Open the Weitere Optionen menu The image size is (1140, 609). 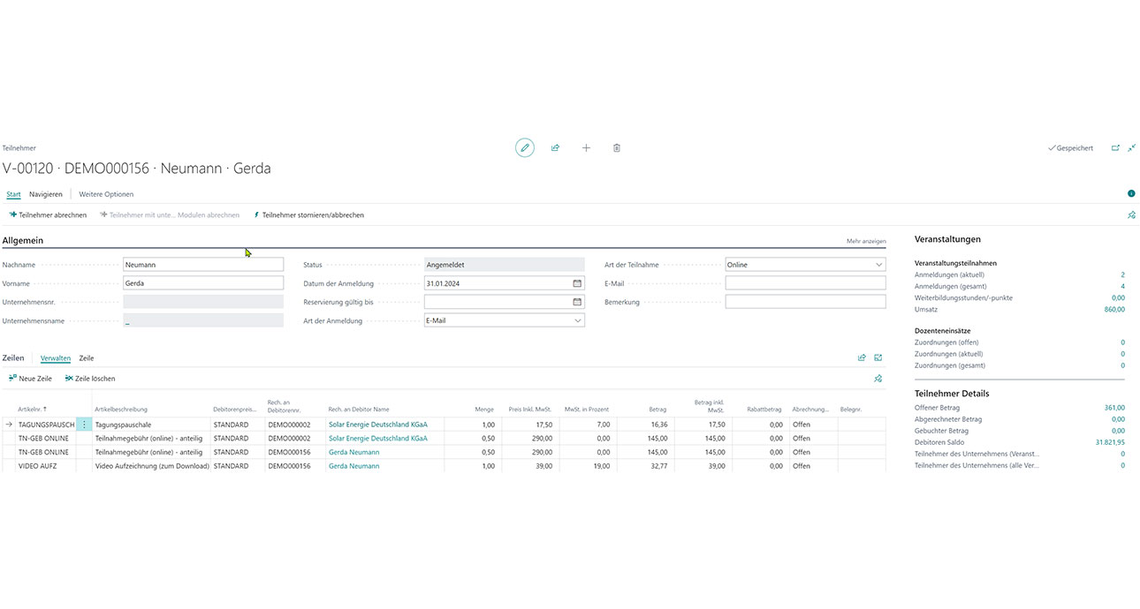point(106,194)
